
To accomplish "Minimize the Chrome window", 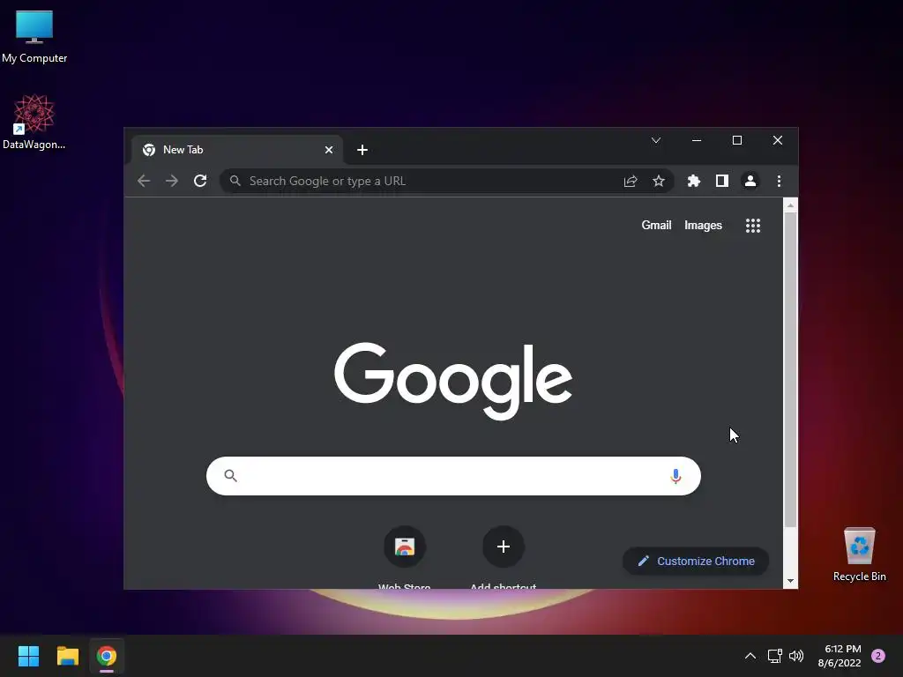I will 697,140.
